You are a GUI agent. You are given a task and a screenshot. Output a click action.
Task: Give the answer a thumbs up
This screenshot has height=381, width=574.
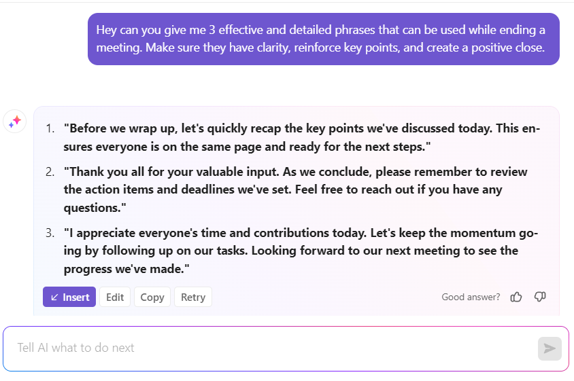[516, 297]
